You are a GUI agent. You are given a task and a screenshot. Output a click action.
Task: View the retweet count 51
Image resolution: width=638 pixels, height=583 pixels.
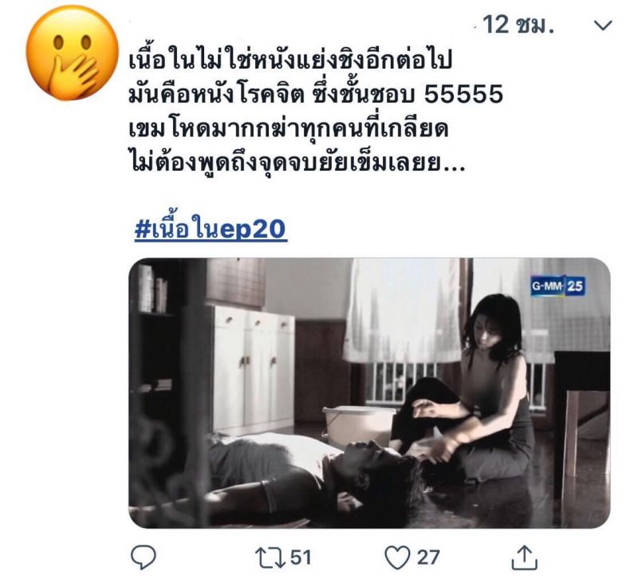point(301,557)
